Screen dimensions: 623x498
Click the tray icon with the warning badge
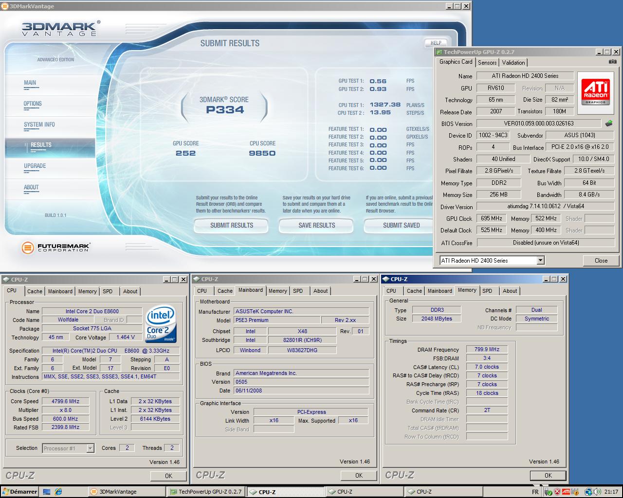575,492
